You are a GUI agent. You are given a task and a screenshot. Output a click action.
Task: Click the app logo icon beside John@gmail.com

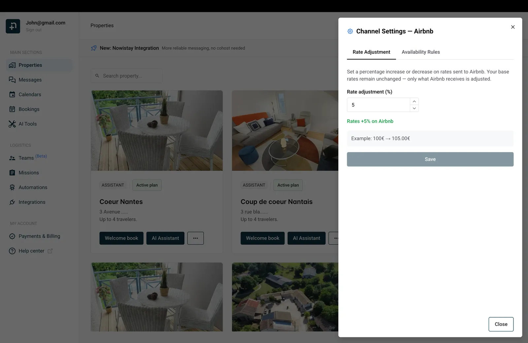point(13,26)
